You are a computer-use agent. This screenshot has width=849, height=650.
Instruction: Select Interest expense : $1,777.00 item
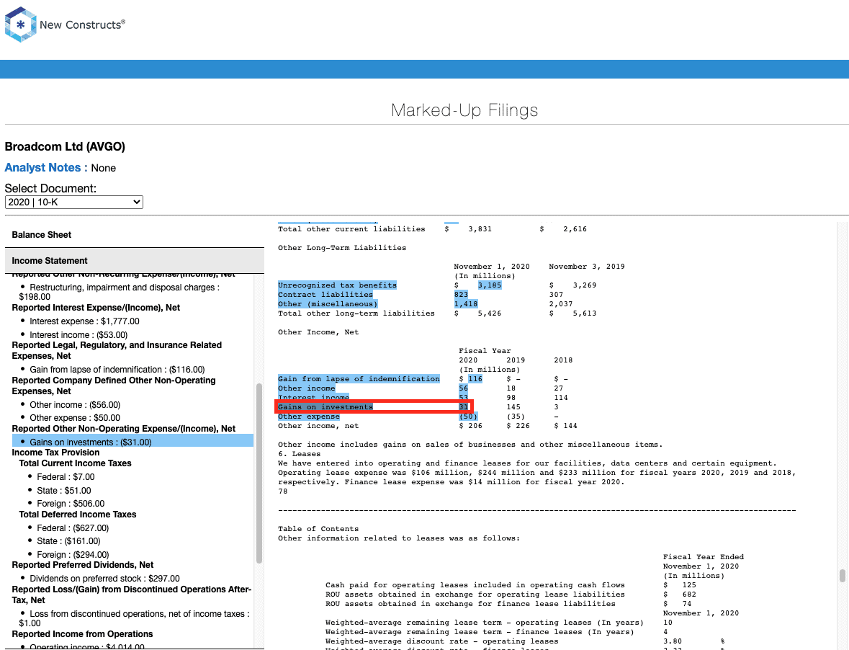(84, 321)
